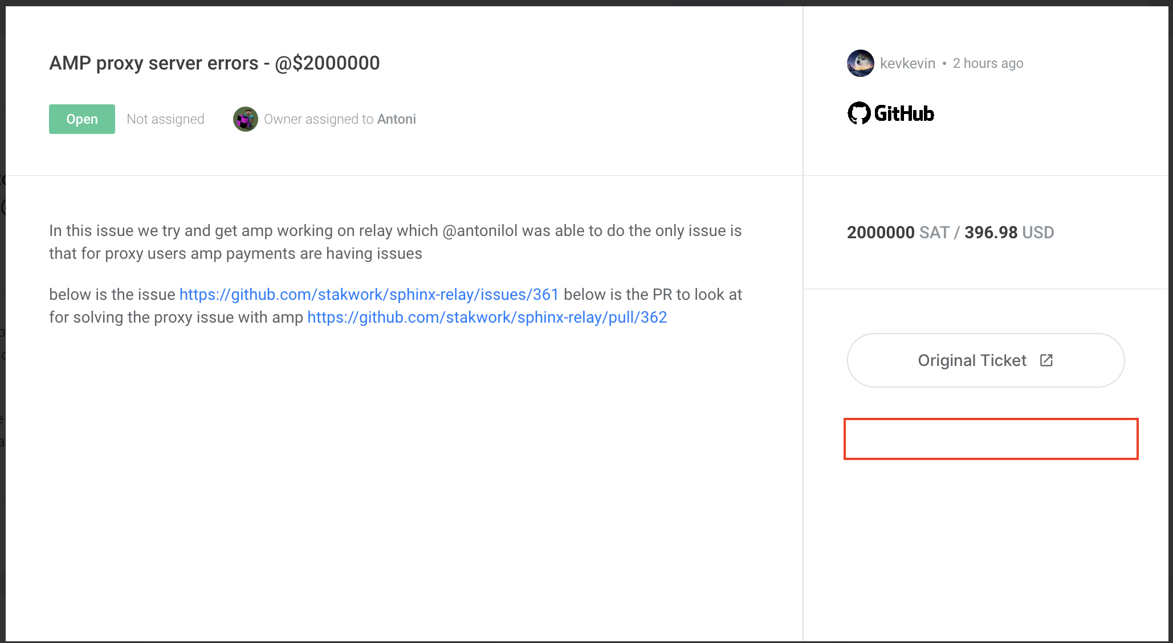Click the Owner assigned to text
The width and height of the screenshot is (1173, 643).
(x=319, y=119)
